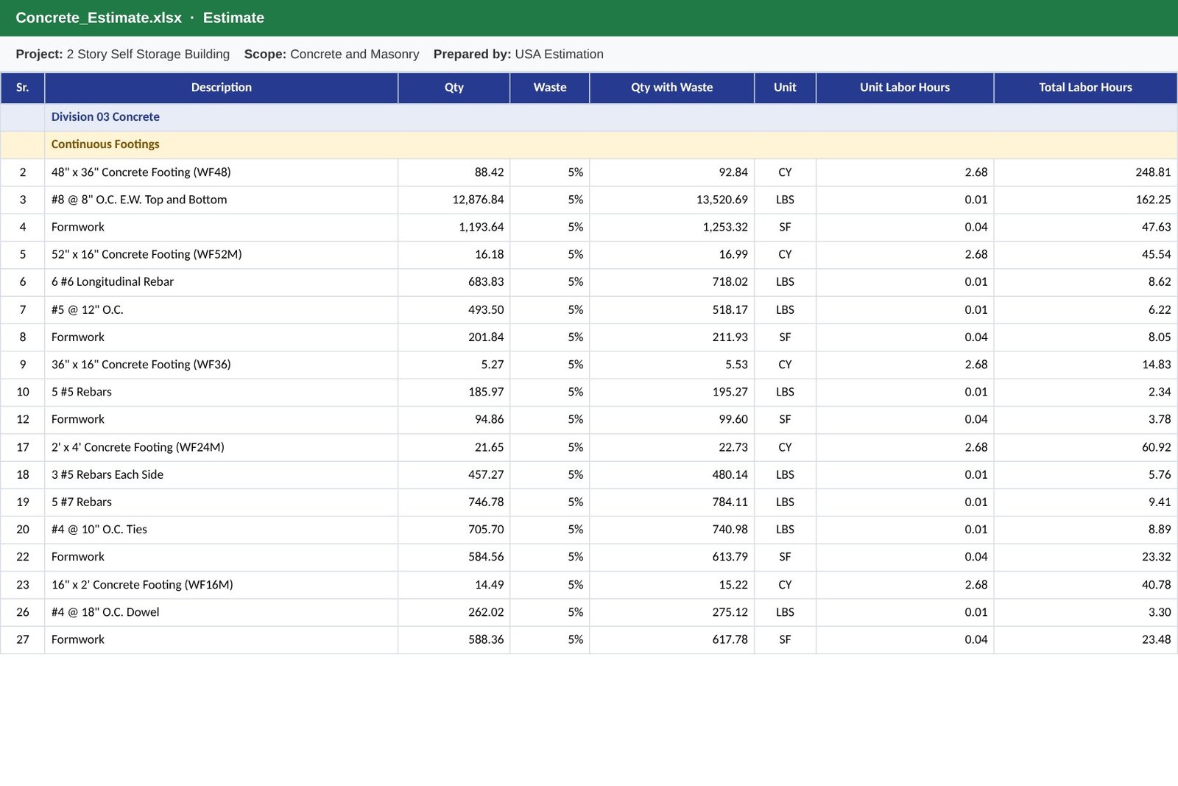Select the Qty with Waste column header
The height and width of the screenshot is (786, 1178).
(x=671, y=88)
